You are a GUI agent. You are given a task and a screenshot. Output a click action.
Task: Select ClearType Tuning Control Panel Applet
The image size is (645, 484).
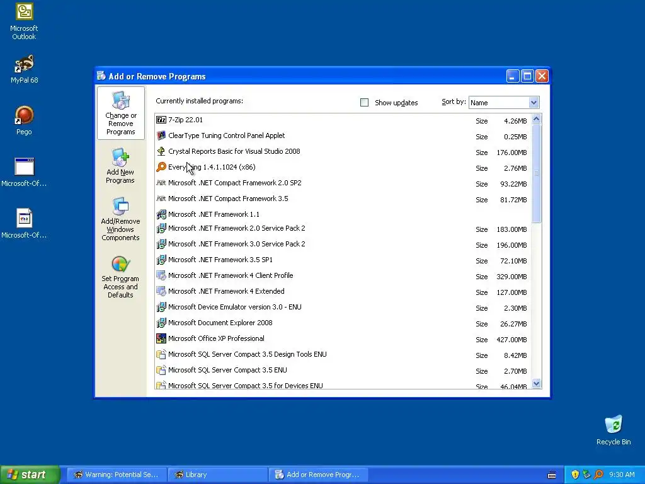tap(343, 136)
